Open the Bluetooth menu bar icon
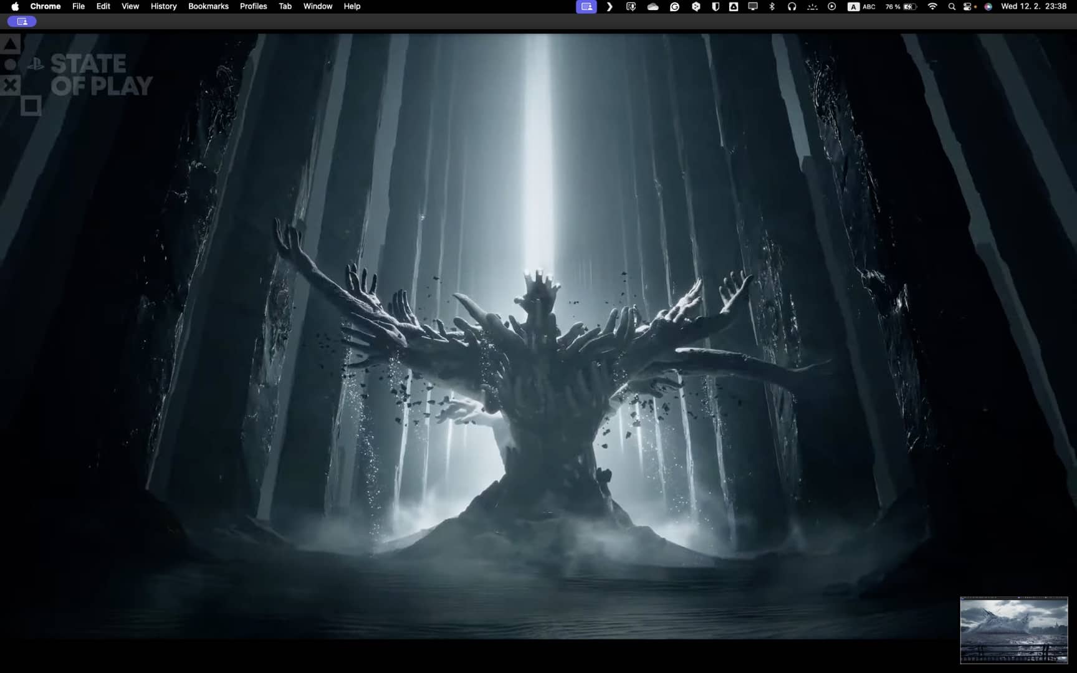Image resolution: width=1077 pixels, height=673 pixels. click(772, 7)
